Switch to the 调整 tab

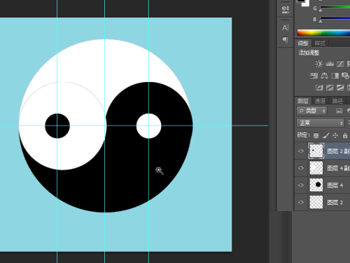point(303,43)
